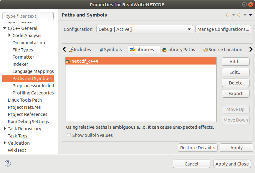Enable Show built-in values checkbox

pos(69,135)
